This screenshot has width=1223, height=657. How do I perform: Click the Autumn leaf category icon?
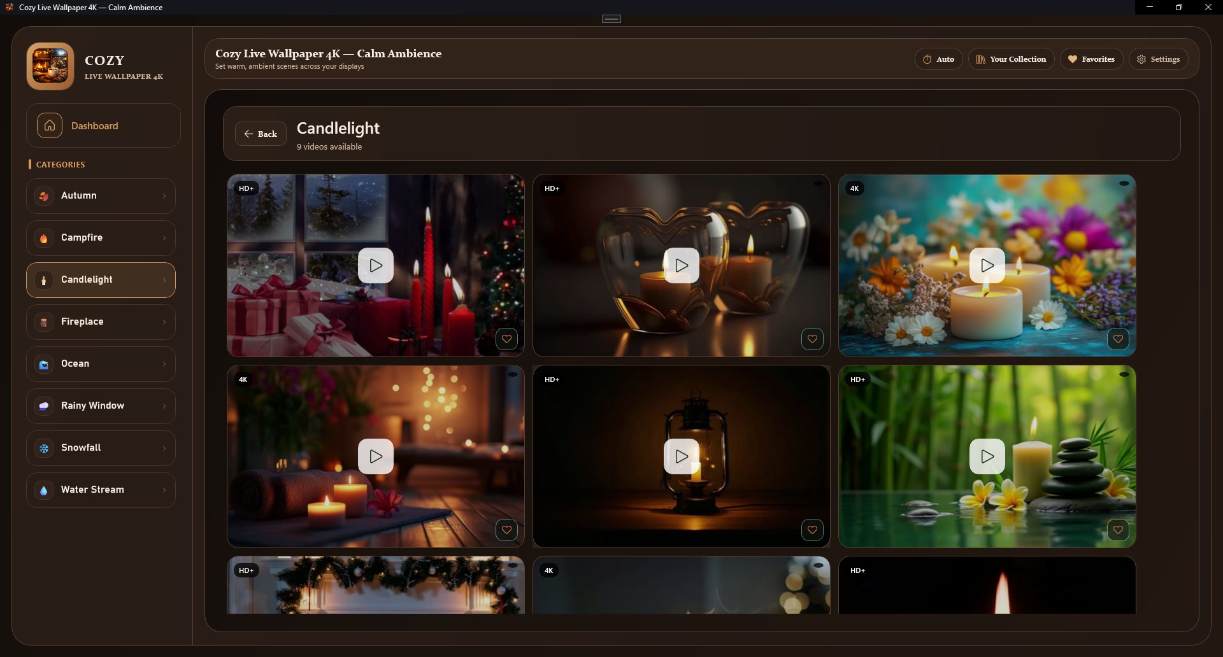[44, 196]
